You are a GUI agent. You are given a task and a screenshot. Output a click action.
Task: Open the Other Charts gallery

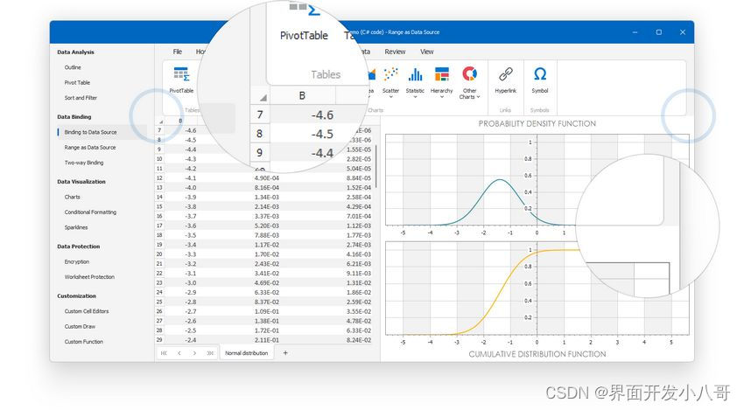click(469, 82)
